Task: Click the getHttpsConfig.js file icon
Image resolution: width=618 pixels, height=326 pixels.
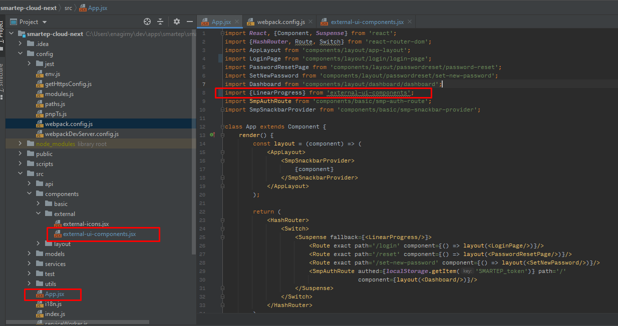Action: click(40, 84)
